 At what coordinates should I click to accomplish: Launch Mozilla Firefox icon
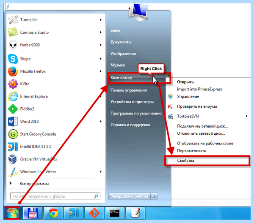pos(13,71)
